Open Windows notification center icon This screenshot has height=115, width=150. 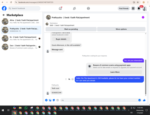click(x=146, y=110)
